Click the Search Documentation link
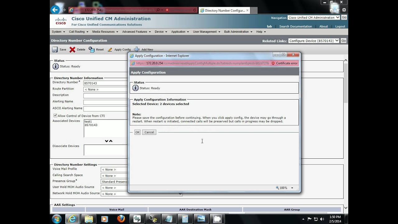 295,26
